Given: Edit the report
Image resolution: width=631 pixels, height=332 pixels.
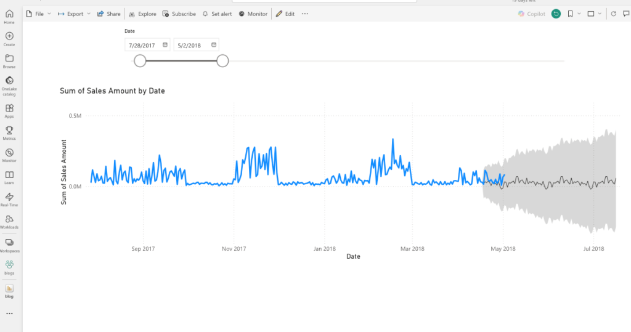Looking at the screenshot, I should 285,14.
